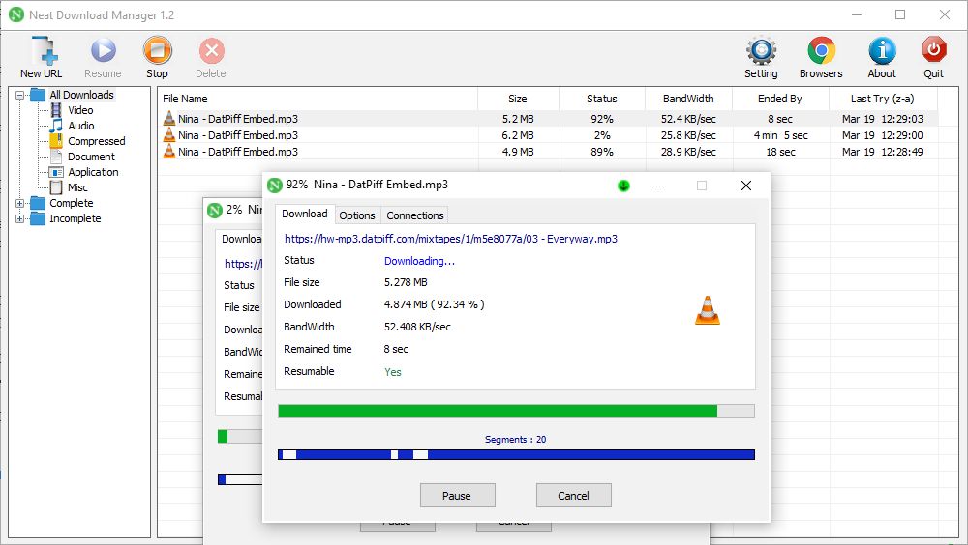
Task: Minimize the 92% download dialog
Action: point(658,186)
